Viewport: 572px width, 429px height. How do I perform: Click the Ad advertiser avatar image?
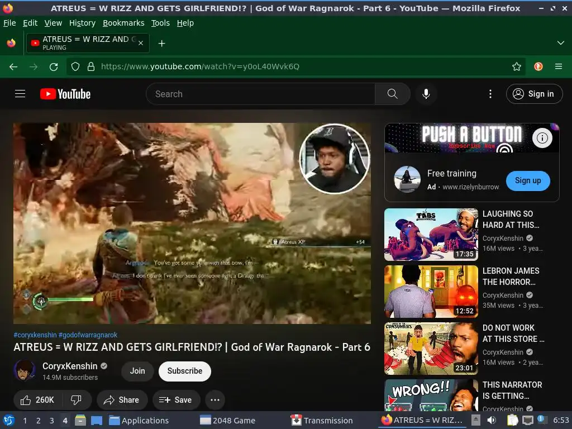(407, 179)
